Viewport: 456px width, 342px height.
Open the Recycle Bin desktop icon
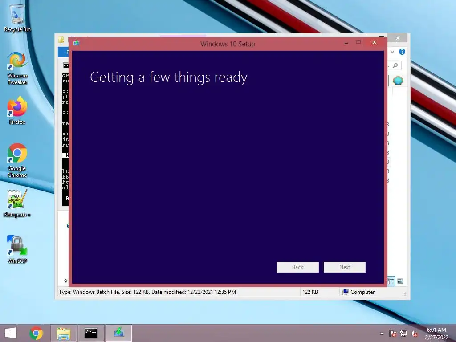tap(17, 18)
